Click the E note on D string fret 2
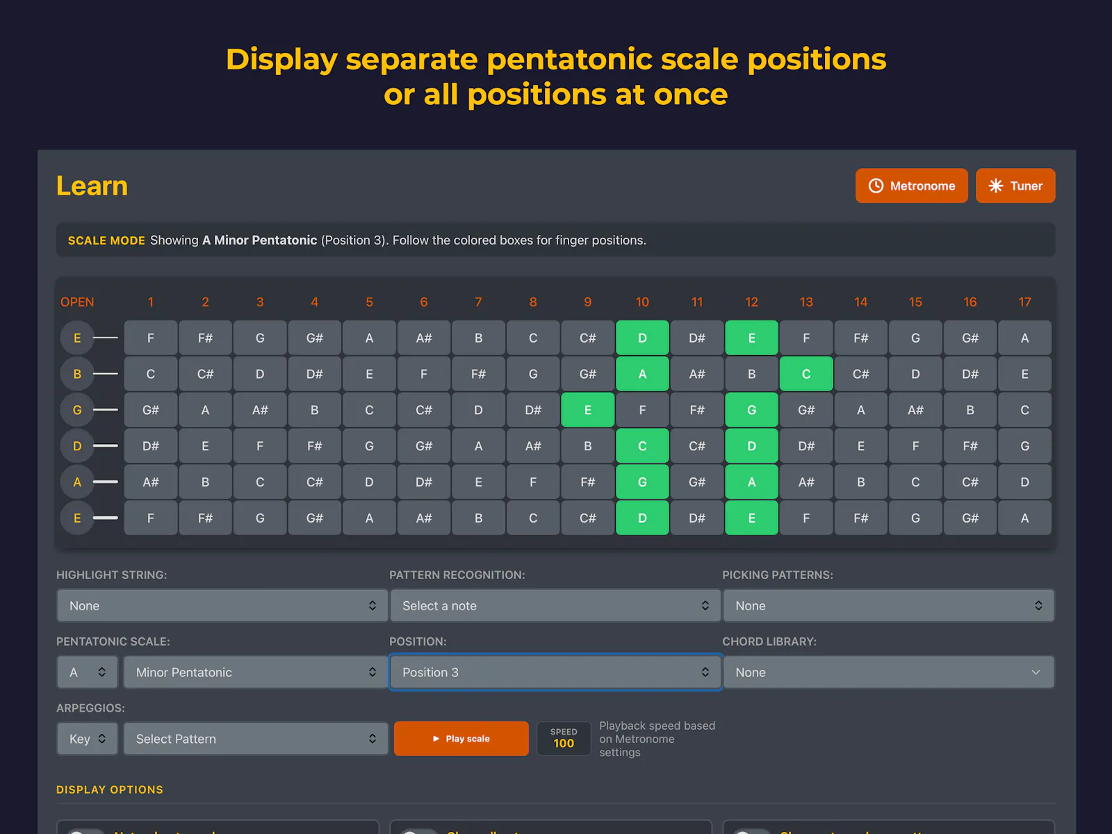 pos(205,445)
